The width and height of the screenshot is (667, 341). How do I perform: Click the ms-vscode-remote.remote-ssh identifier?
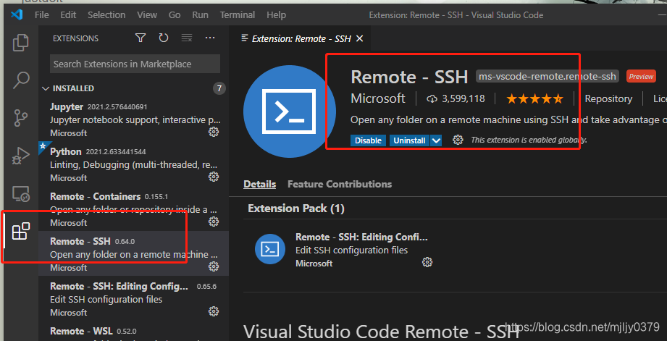coord(547,77)
